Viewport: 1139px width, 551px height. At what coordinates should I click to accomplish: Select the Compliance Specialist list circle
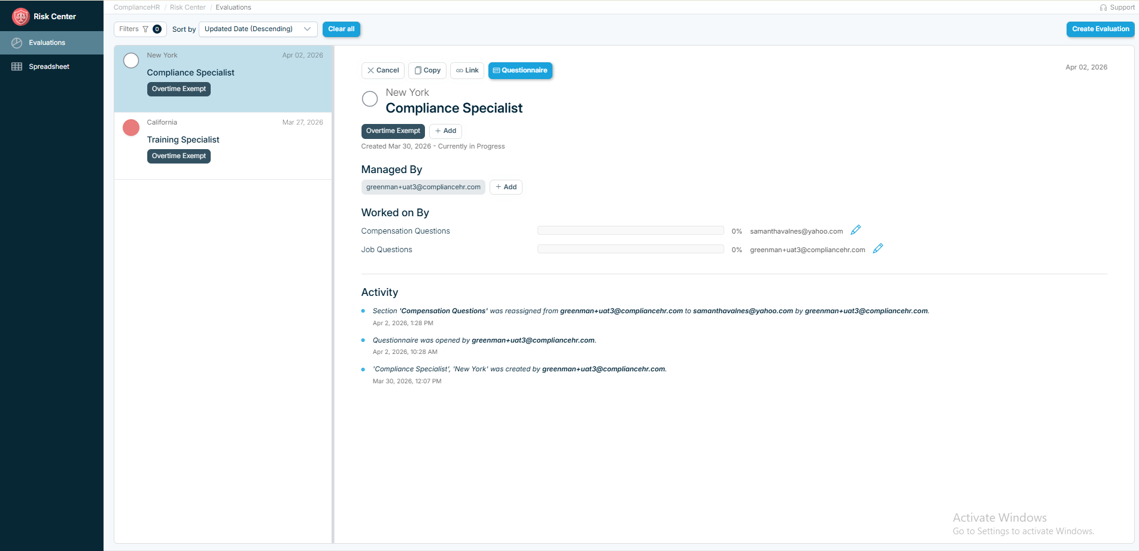click(131, 60)
